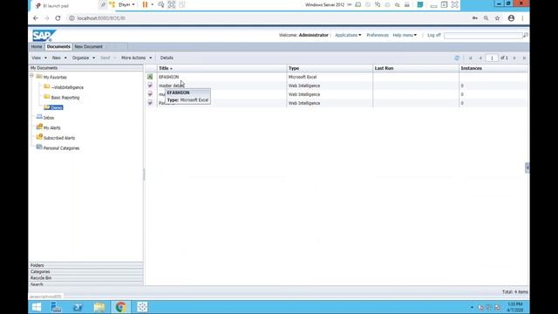Open the View dropdown menu
The width and height of the screenshot is (558, 314).
click(x=38, y=58)
